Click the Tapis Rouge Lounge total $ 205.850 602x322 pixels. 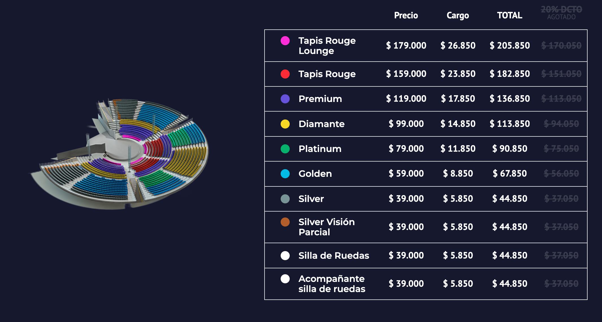[x=510, y=45]
